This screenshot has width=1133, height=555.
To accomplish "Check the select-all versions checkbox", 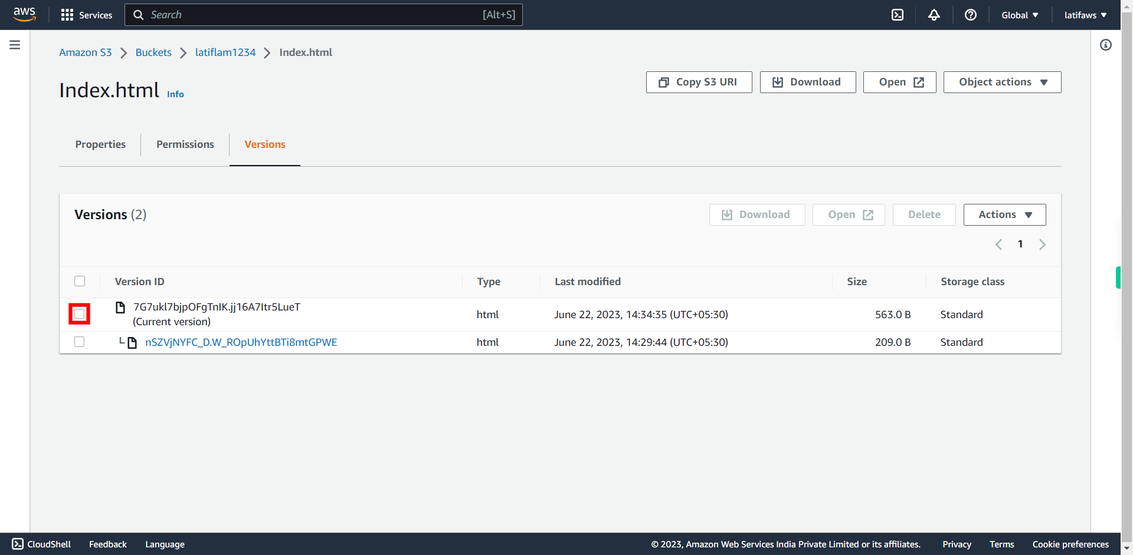I will click(80, 281).
